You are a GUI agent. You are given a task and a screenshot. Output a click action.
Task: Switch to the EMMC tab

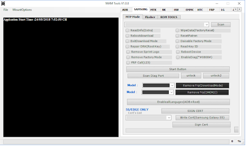[x=189, y=10]
